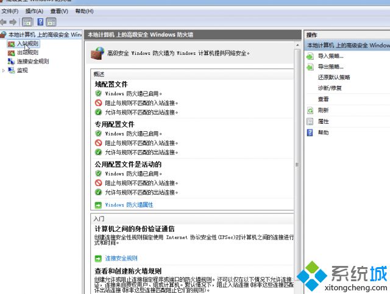
Task: Click the 入门 section header
Action: click(x=99, y=219)
